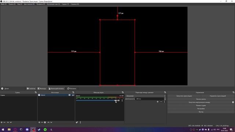Add a scene transition with plus icon

click(x=158, y=102)
